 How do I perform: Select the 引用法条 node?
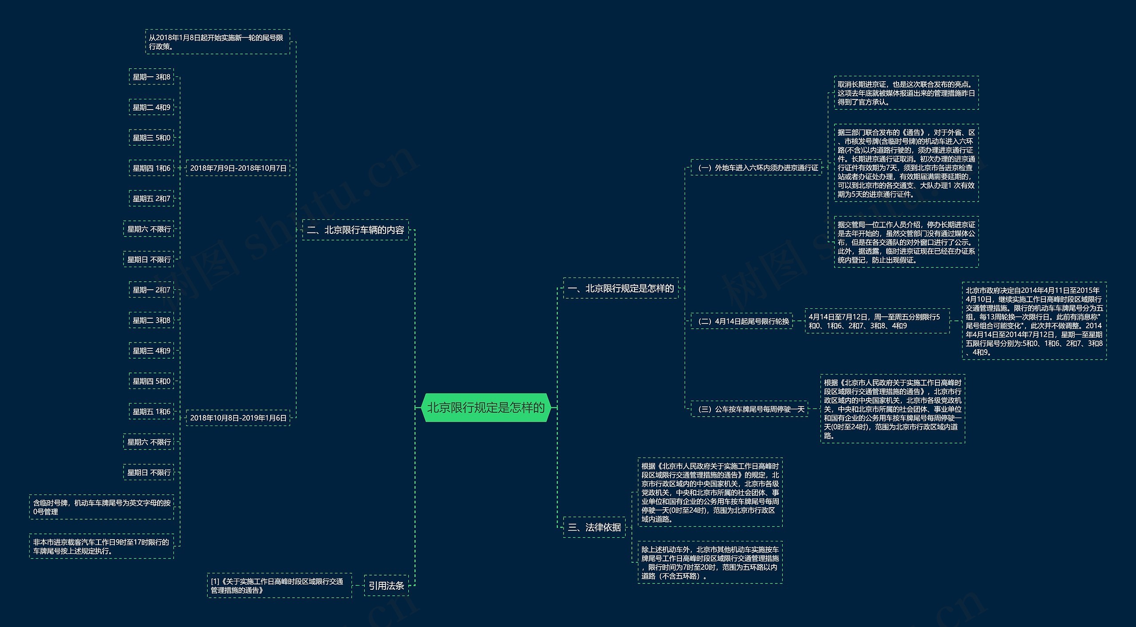click(x=386, y=586)
